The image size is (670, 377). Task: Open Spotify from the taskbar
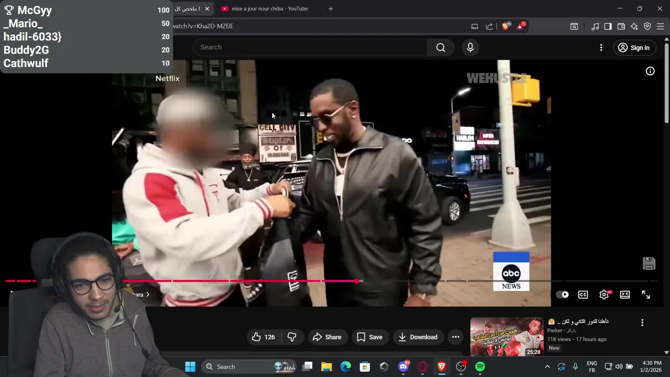tap(480, 367)
